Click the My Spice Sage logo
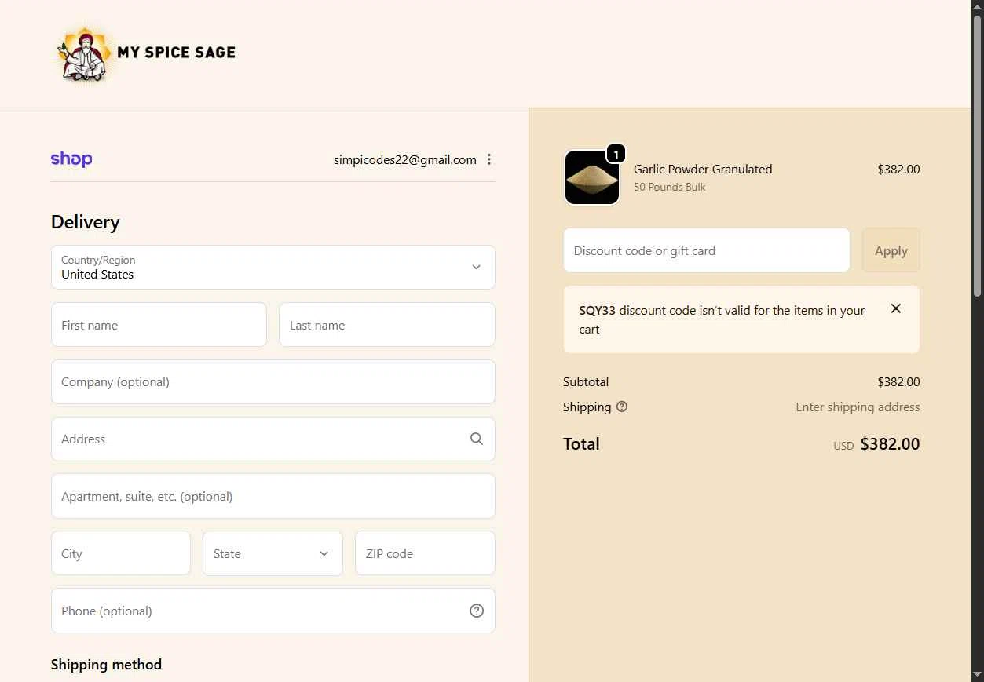This screenshot has height=682, width=984. point(144,53)
